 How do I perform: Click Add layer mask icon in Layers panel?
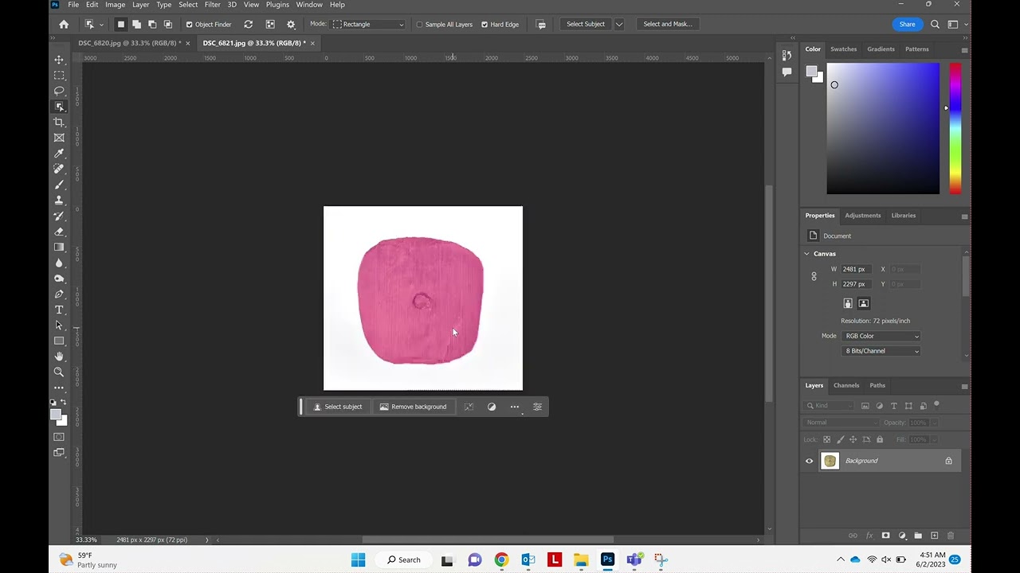coord(885,536)
